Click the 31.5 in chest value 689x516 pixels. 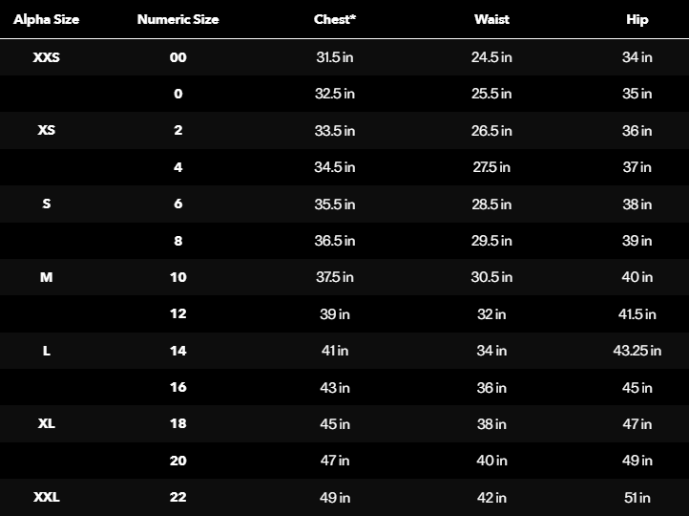pos(335,57)
